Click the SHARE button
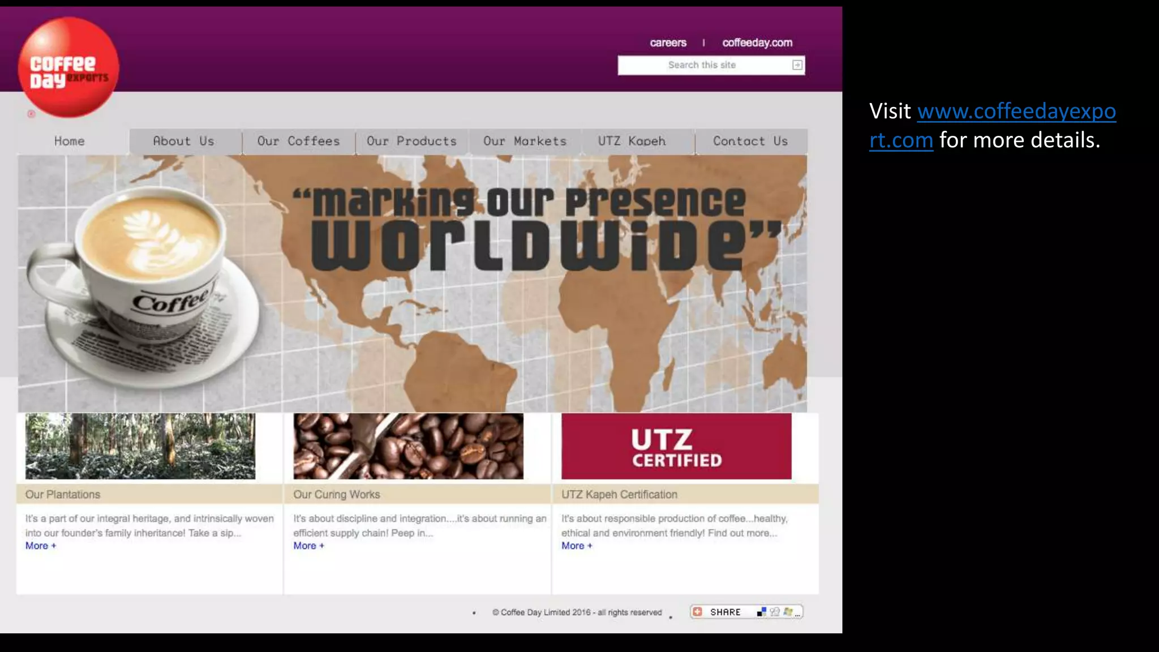 746,612
